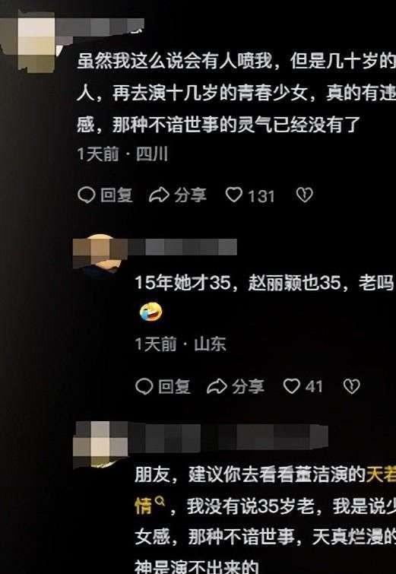Open the third commenter's pixelated avatar
396x574 pixels.
click(x=100, y=445)
